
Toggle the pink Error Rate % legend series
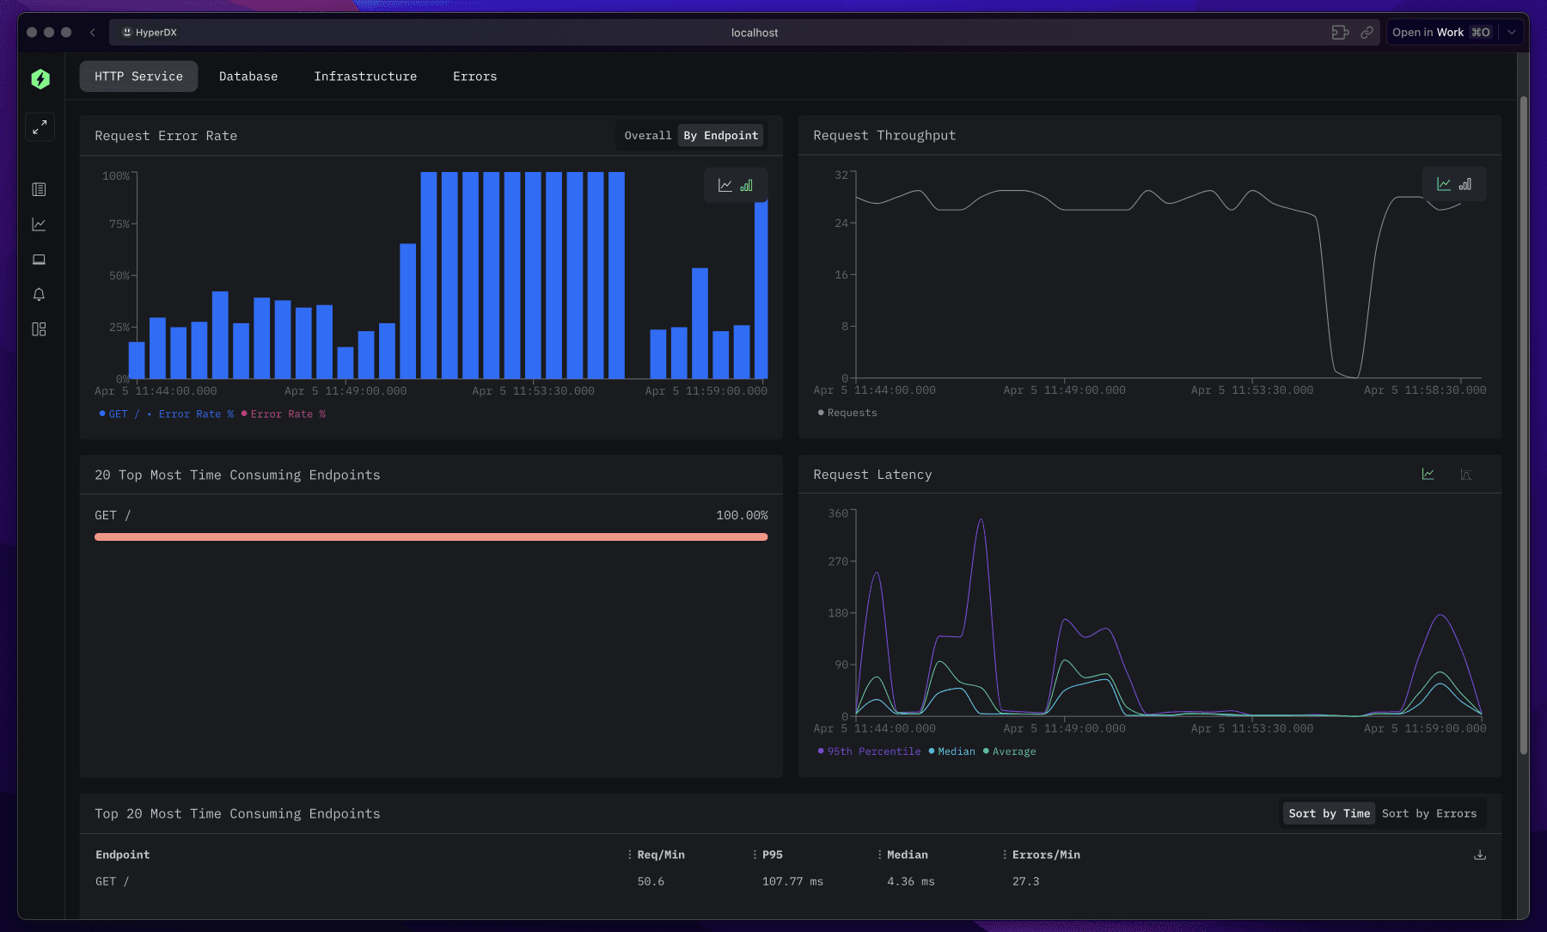(284, 414)
